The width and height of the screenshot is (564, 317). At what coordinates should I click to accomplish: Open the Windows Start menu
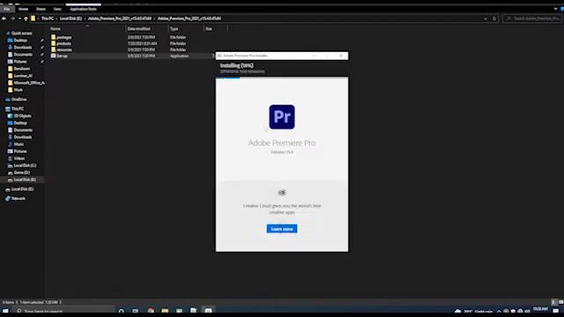point(5,311)
